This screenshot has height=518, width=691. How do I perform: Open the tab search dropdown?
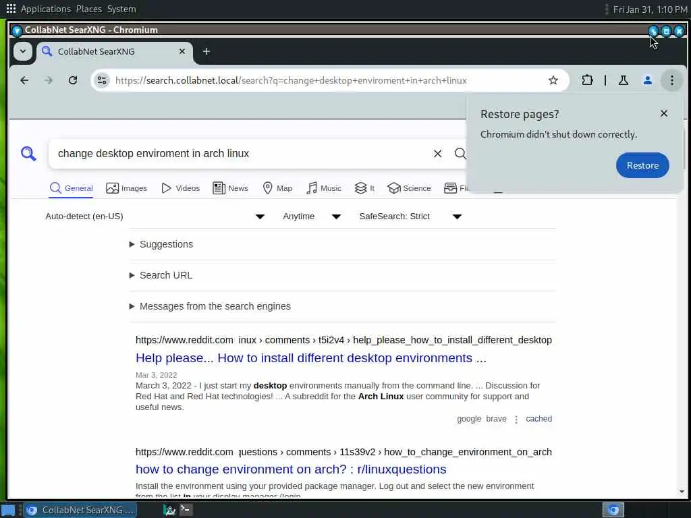(23, 51)
